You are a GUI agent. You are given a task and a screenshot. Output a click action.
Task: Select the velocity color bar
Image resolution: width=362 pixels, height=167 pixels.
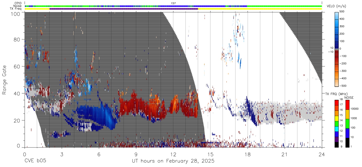(337, 49)
